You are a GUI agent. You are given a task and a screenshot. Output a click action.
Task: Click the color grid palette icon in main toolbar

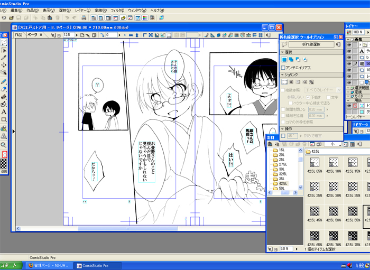145,17
